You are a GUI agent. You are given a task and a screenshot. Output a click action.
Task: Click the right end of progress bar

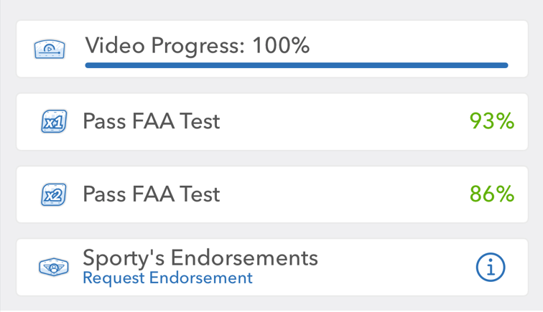(505, 65)
